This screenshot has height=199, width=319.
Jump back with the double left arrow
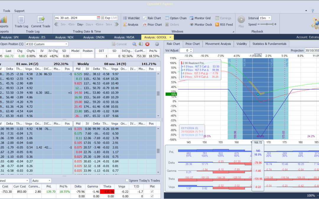pyautogui.click(x=56, y=24)
